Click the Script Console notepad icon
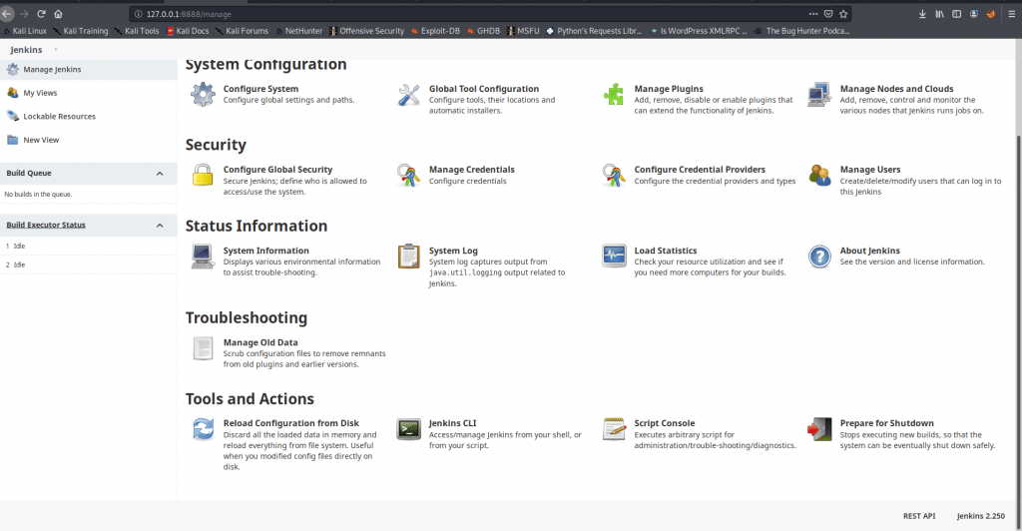The image size is (1022, 531). click(x=614, y=429)
